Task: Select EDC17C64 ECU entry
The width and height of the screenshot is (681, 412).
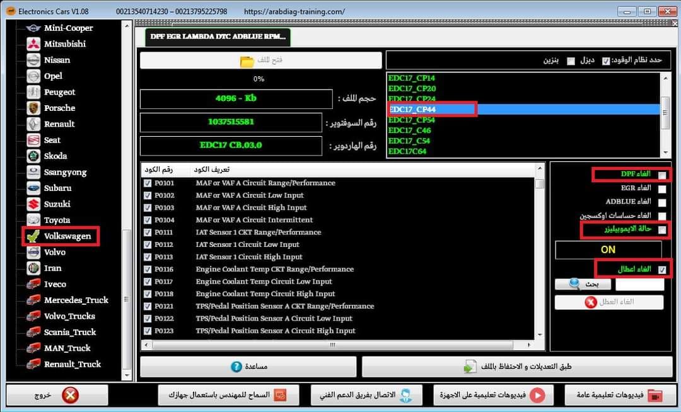Action: coord(407,151)
